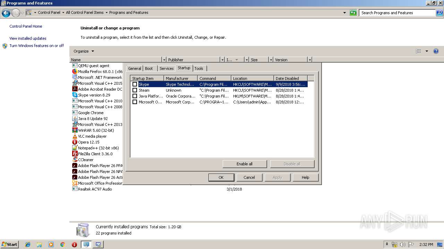Expand the view options dropdown arrow
This screenshot has height=249, width=444.
pyautogui.click(x=427, y=51)
